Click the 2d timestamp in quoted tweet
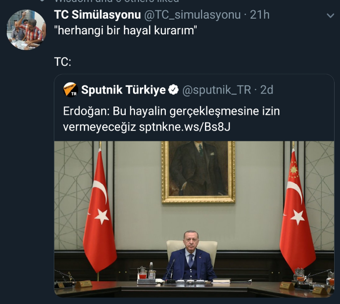The image size is (340, 304). coord(267,90)
